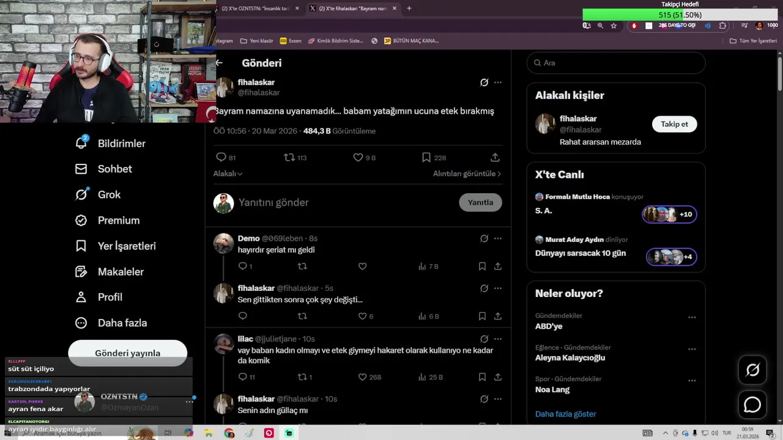Open a new browser tab

click(x=409, y=9)
